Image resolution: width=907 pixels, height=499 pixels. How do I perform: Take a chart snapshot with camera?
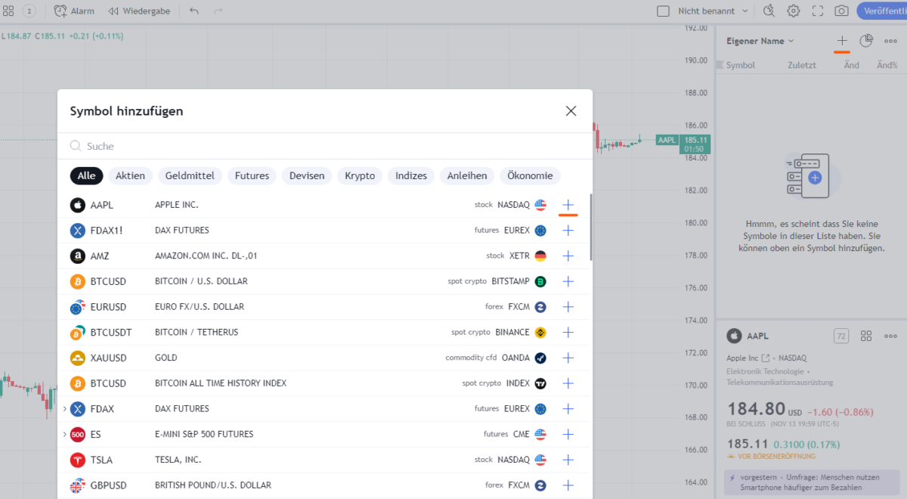point(841,11)
